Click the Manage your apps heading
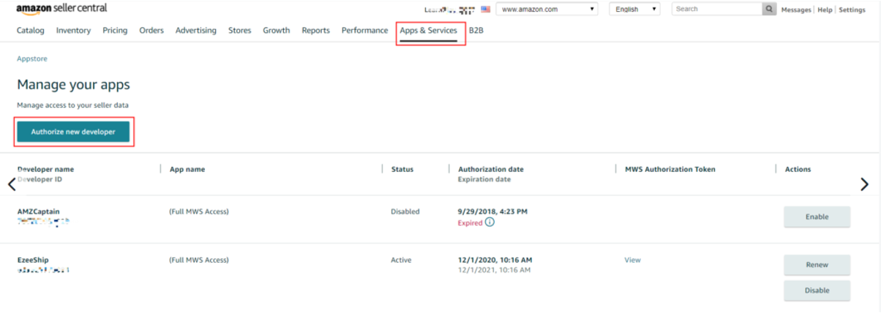The width and height of the screenshot is (881, 313). tap(73, 84)
